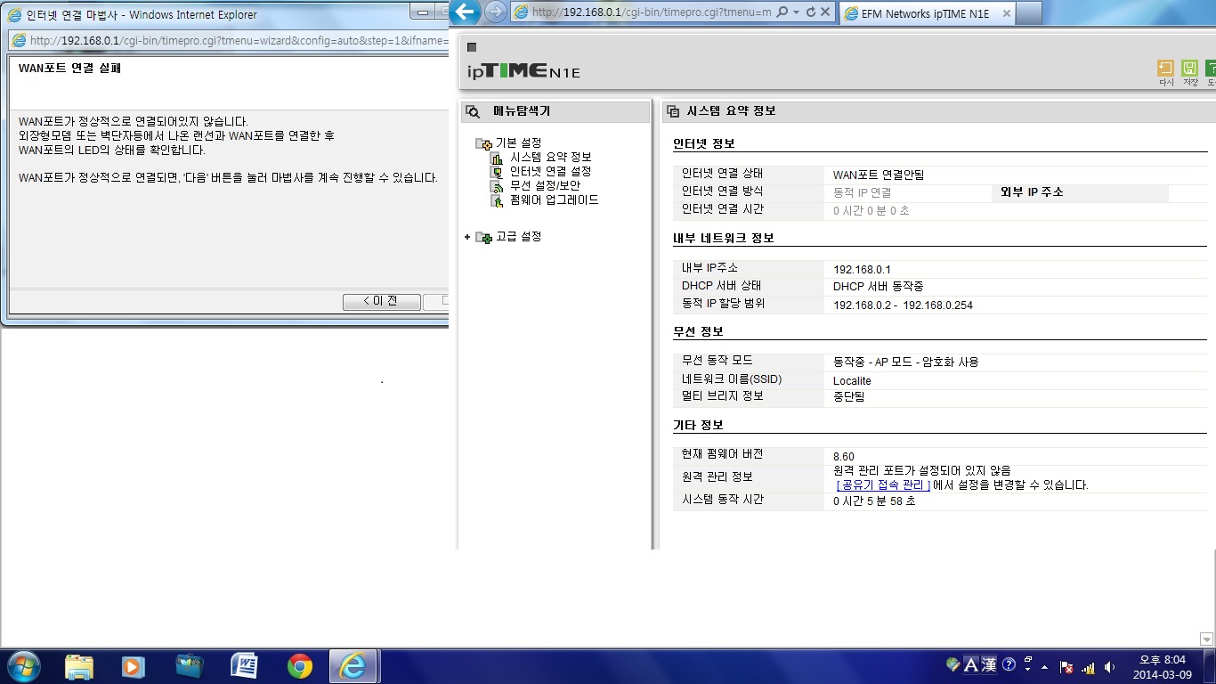Click the Action Center flag tray icon
The height and width of the screenshot is (684, 1216).
click(x=1066, y=666)
